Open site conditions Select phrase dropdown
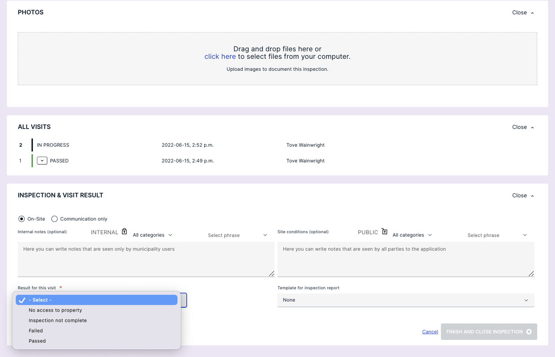 point(497,235)
